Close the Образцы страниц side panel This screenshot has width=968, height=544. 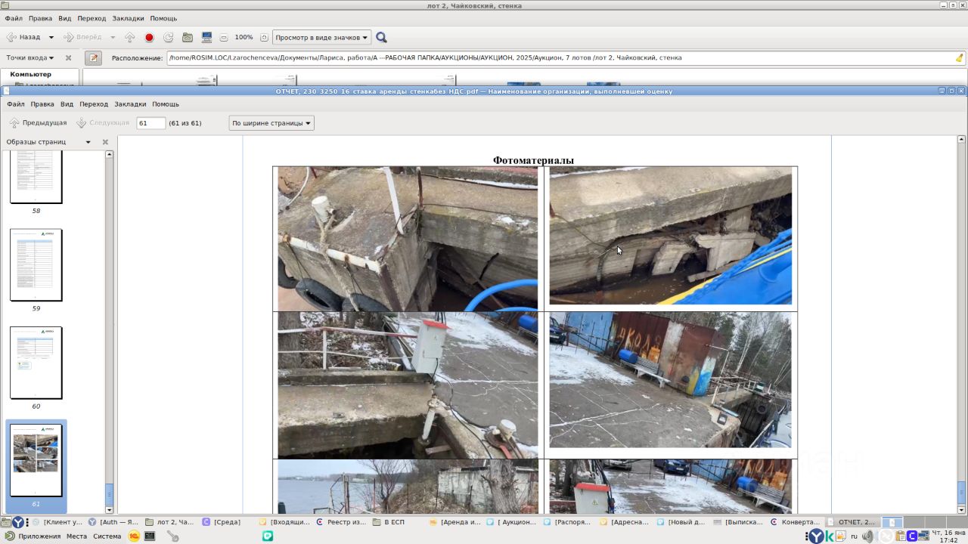pyautogui.click(x=105, y=142)
